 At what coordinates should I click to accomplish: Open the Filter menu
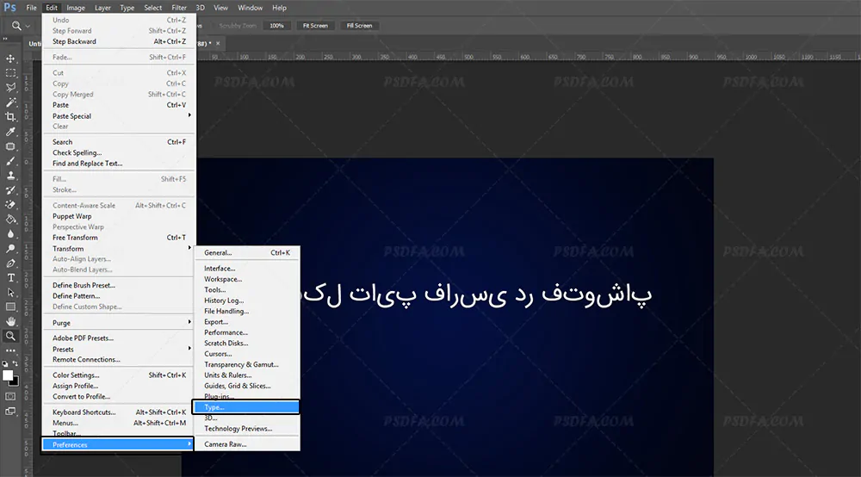point(179,8)
